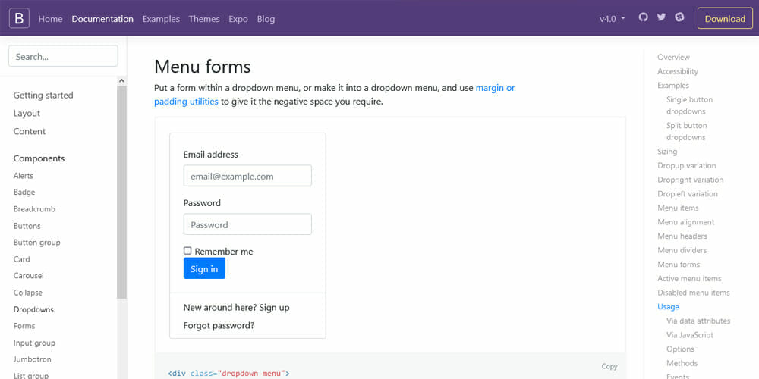
Task: Go to Themes in top navigation
Action: click(204, 19)
